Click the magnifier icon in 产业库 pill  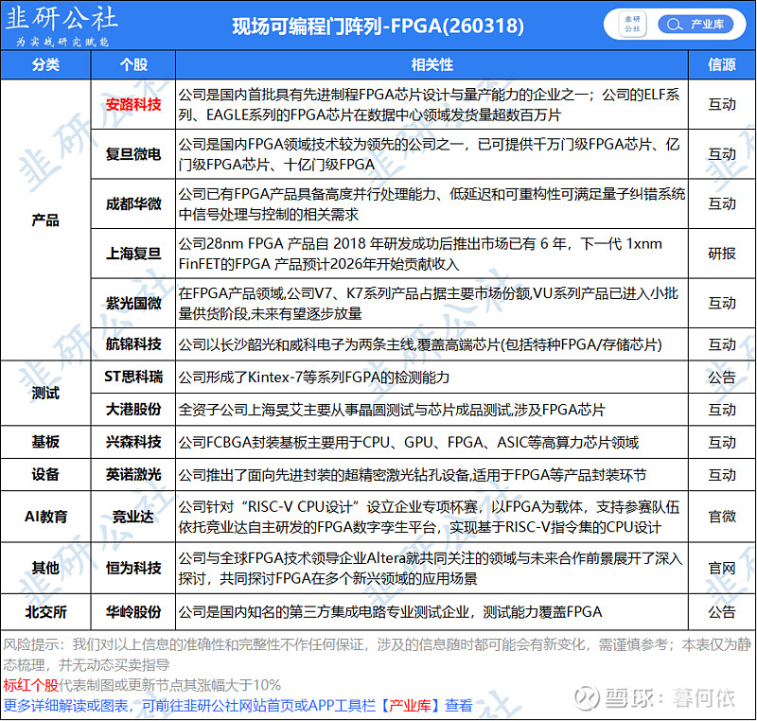coord(675,25)
